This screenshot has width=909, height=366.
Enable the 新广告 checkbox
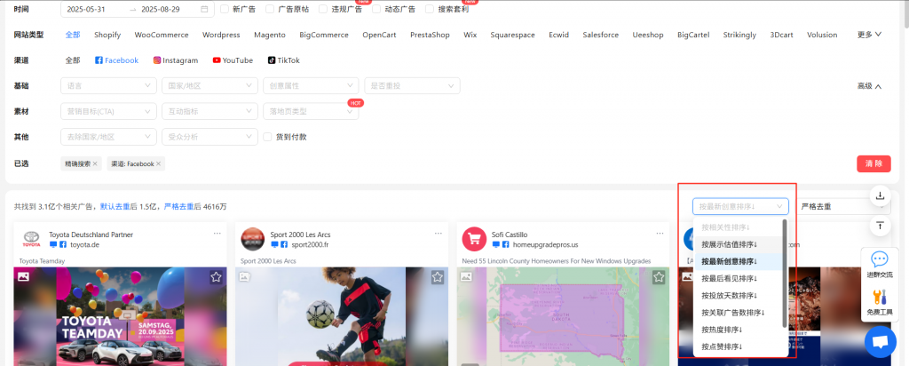point(225,9)
